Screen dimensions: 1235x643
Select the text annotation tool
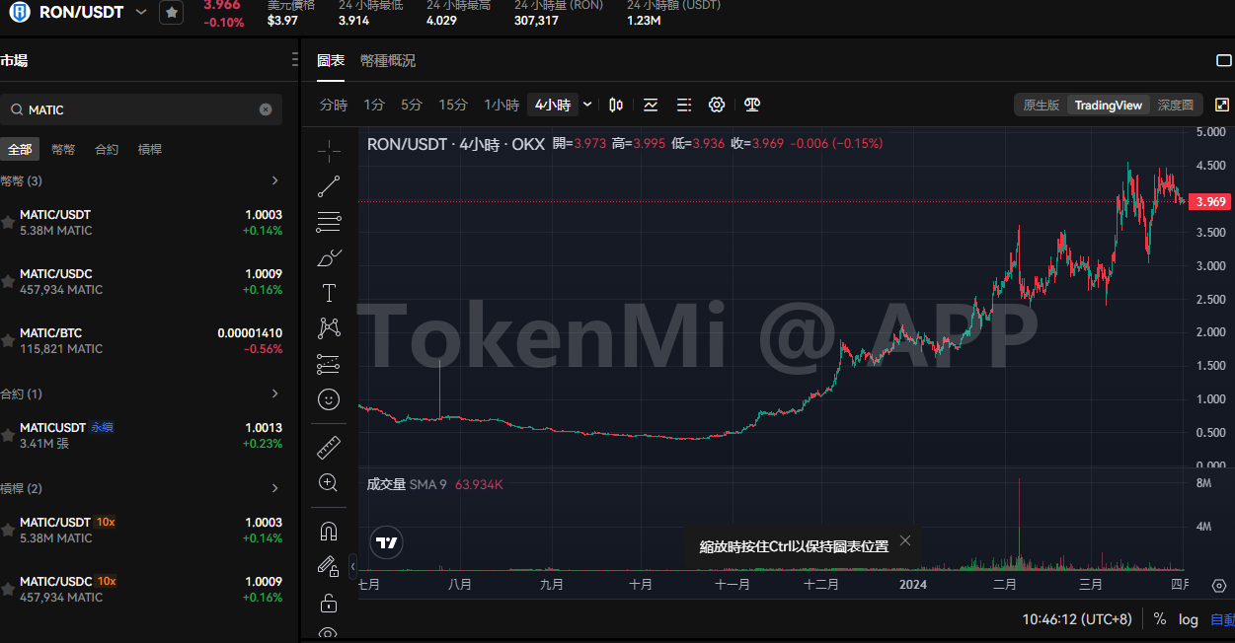(x=329, y=293)
